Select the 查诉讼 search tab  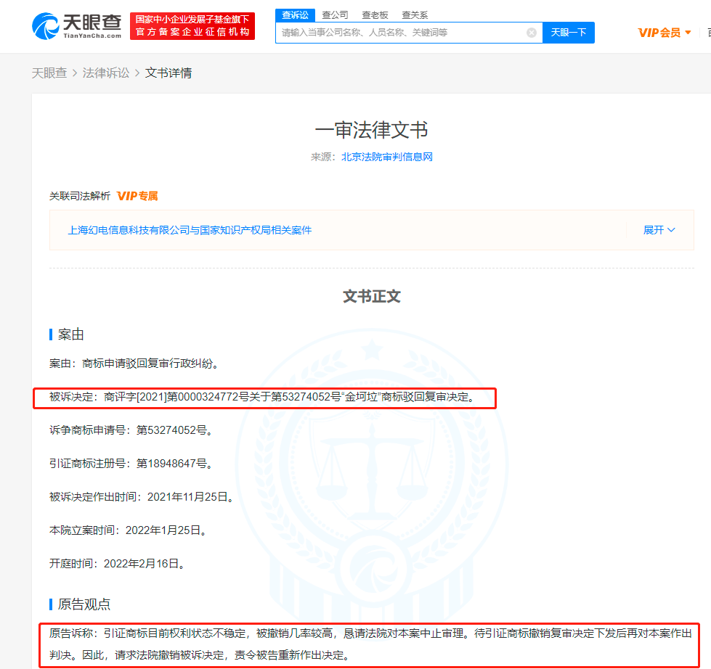tap(295, 15)
